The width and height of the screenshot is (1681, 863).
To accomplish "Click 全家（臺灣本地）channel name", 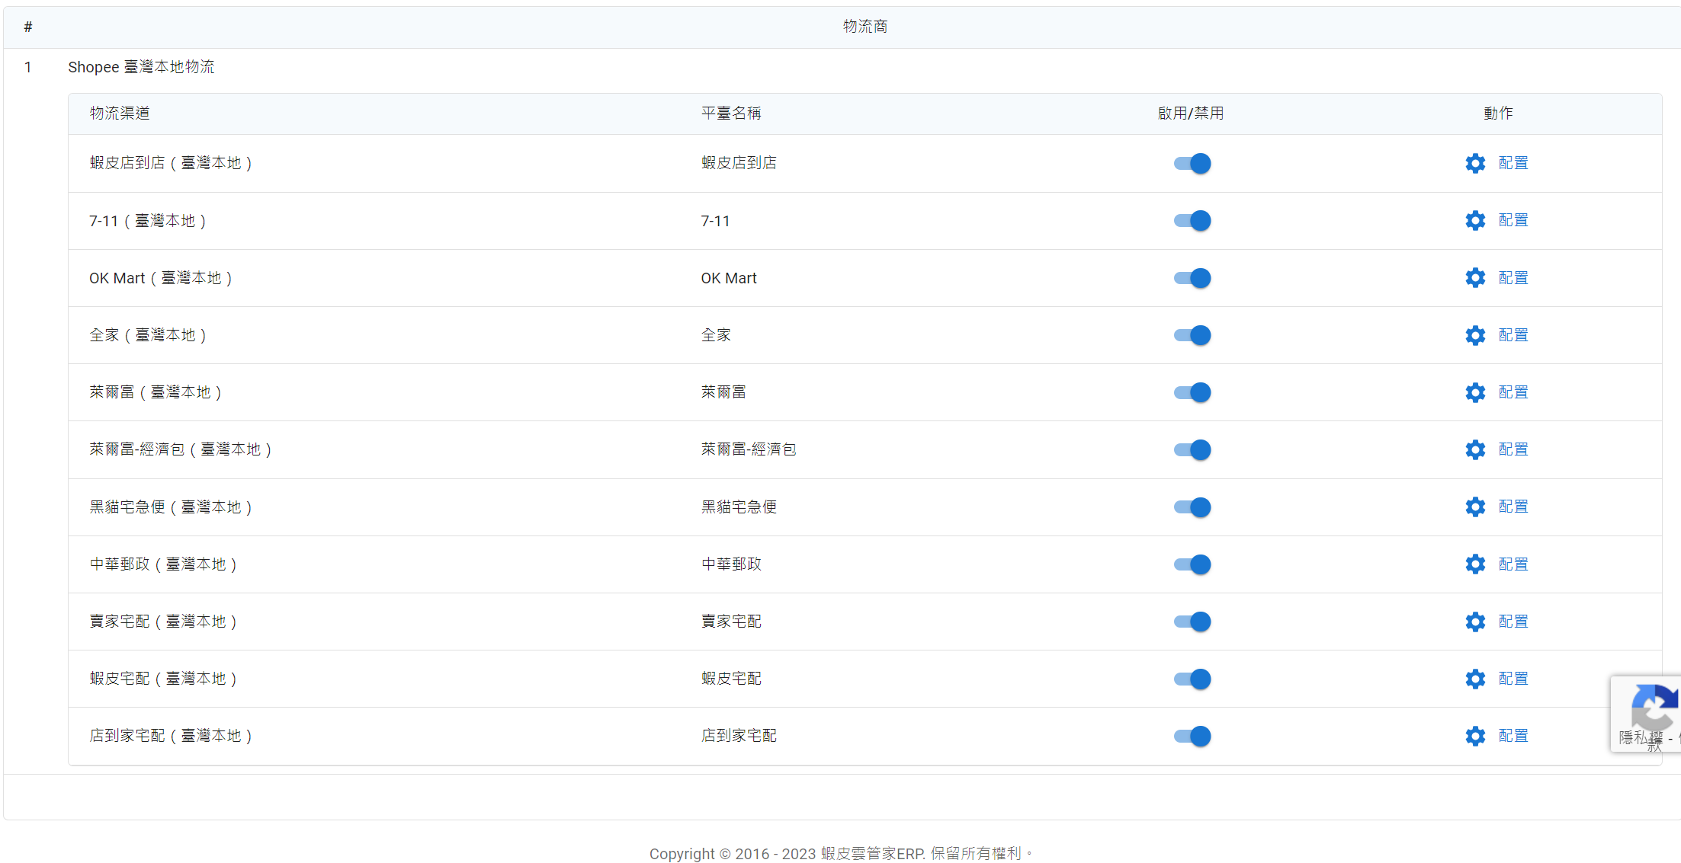I will (148, 335).
